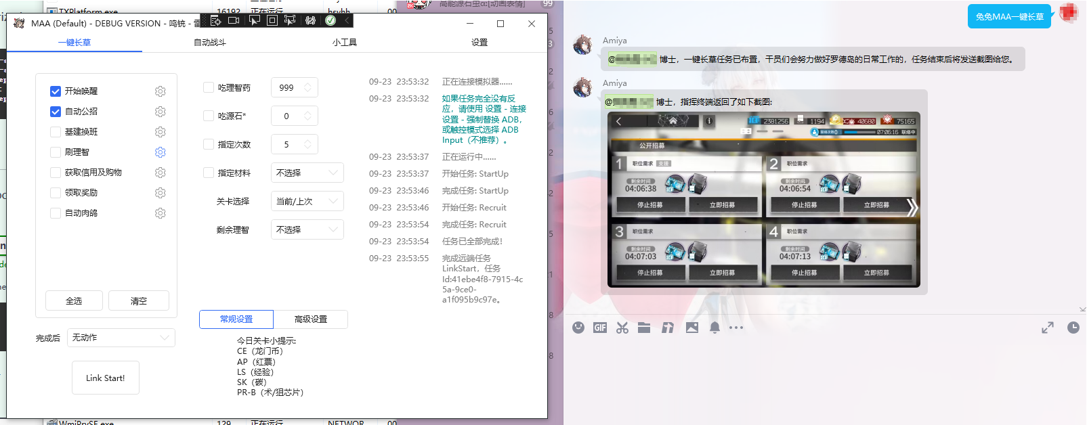Tick the 指定次数 checkbox
This screenshot has width=1087, height=425.
(209, 144)
